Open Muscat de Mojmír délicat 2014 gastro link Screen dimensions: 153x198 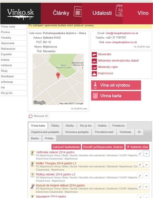coord(60,185)
